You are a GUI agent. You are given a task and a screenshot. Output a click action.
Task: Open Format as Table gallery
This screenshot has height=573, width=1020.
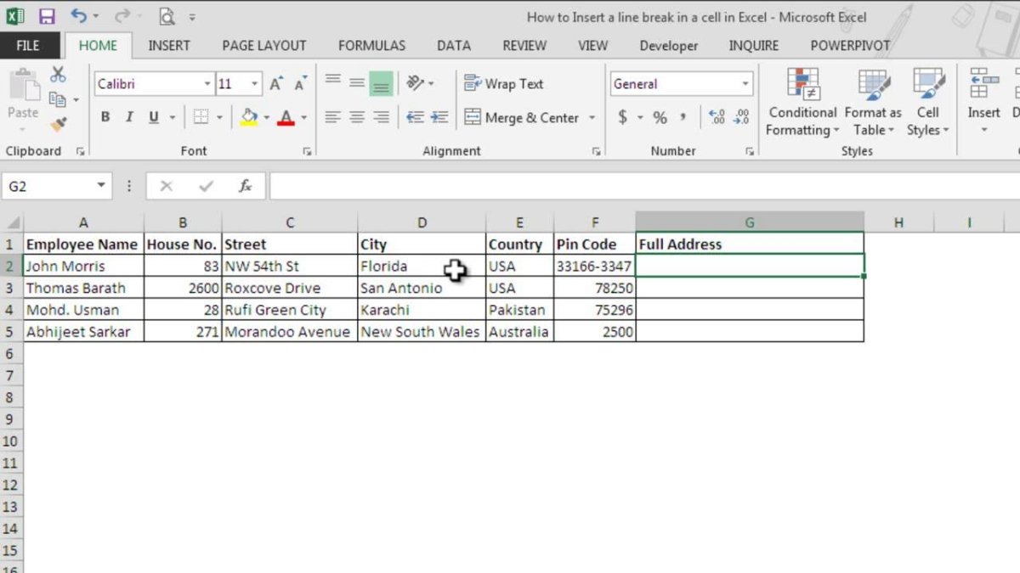click(873, 102)
